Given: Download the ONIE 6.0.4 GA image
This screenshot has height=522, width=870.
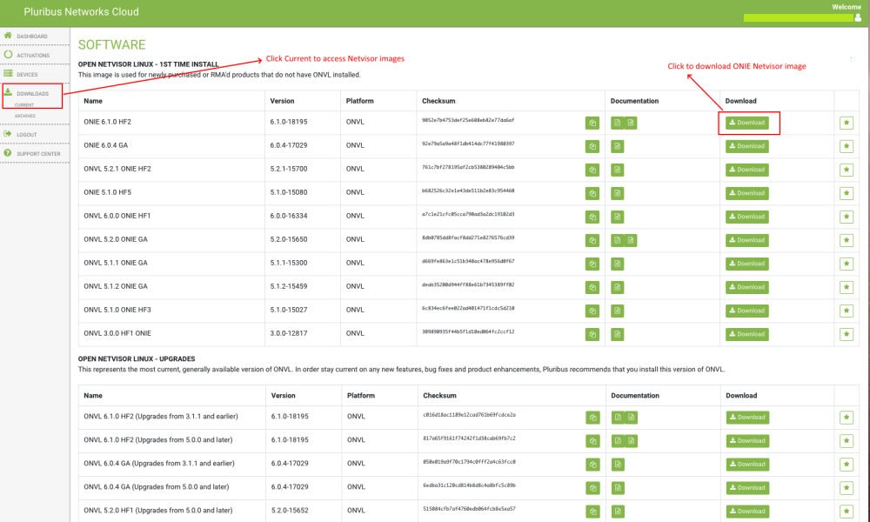Looking at the screenshot, I should (746, 146).
